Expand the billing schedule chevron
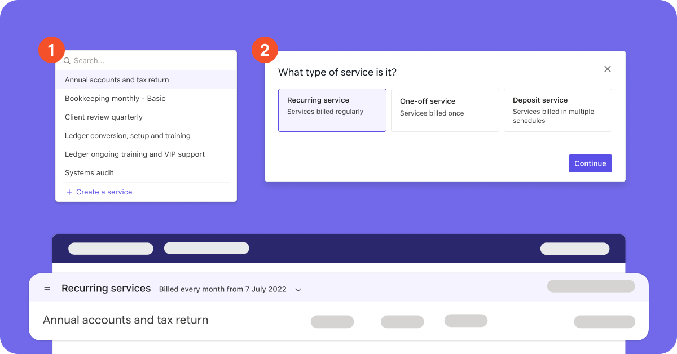677x354 pixels. pos(298,290)
